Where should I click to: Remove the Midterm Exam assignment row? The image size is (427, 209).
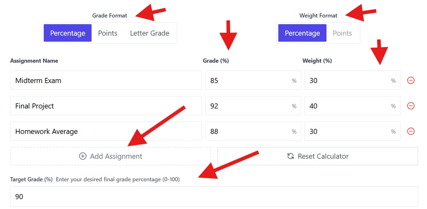(411, 80)
